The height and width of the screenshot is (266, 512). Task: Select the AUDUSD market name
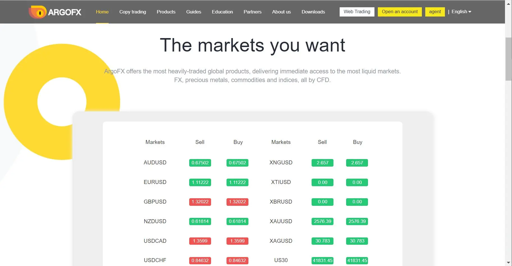tap(155, 163)
